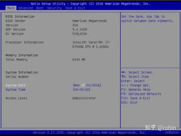
Task: Click the system time value field
Action: click(x=81, y=90)
